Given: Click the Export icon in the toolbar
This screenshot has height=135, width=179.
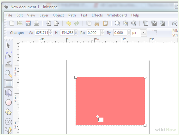Looking at the screenshot, I should (x=57, y=23).
